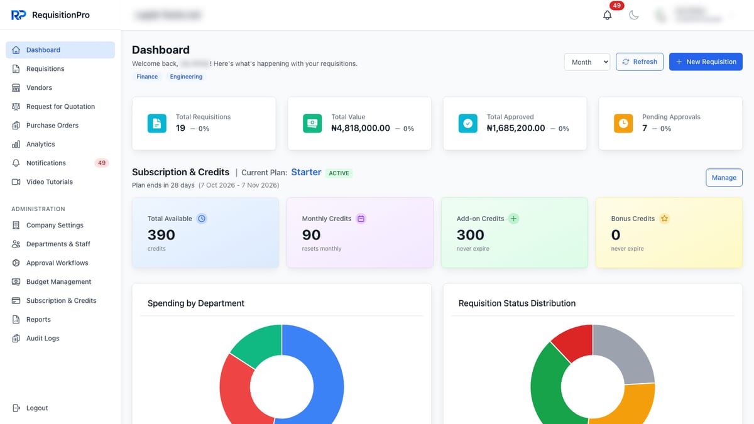Viewport: 754px width, 424px height.
Task: Click the Manage subscription button
Action: (x=724, y=178)
